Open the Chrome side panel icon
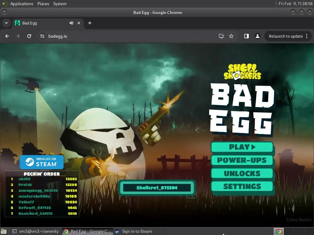The height and width of the screenshot is (235, 314). 247,36
